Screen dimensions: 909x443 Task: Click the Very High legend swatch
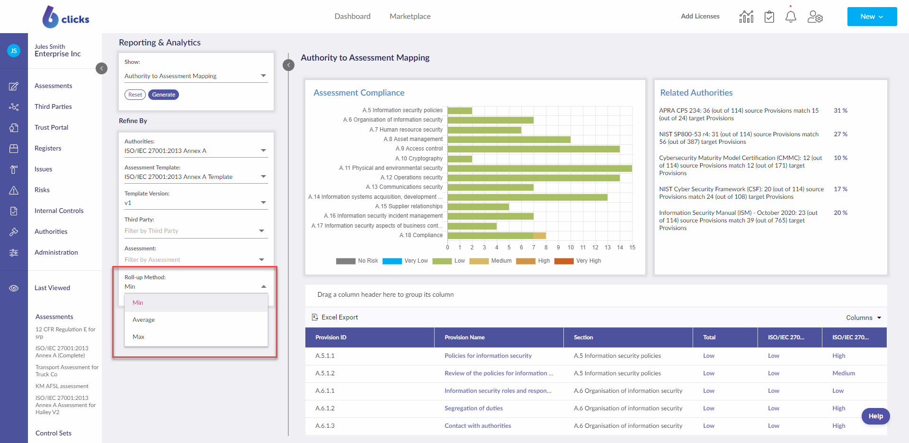click(x=564, y=261)
